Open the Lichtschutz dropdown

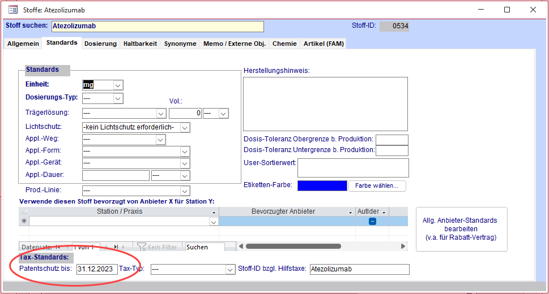click(x=185, y=128)
